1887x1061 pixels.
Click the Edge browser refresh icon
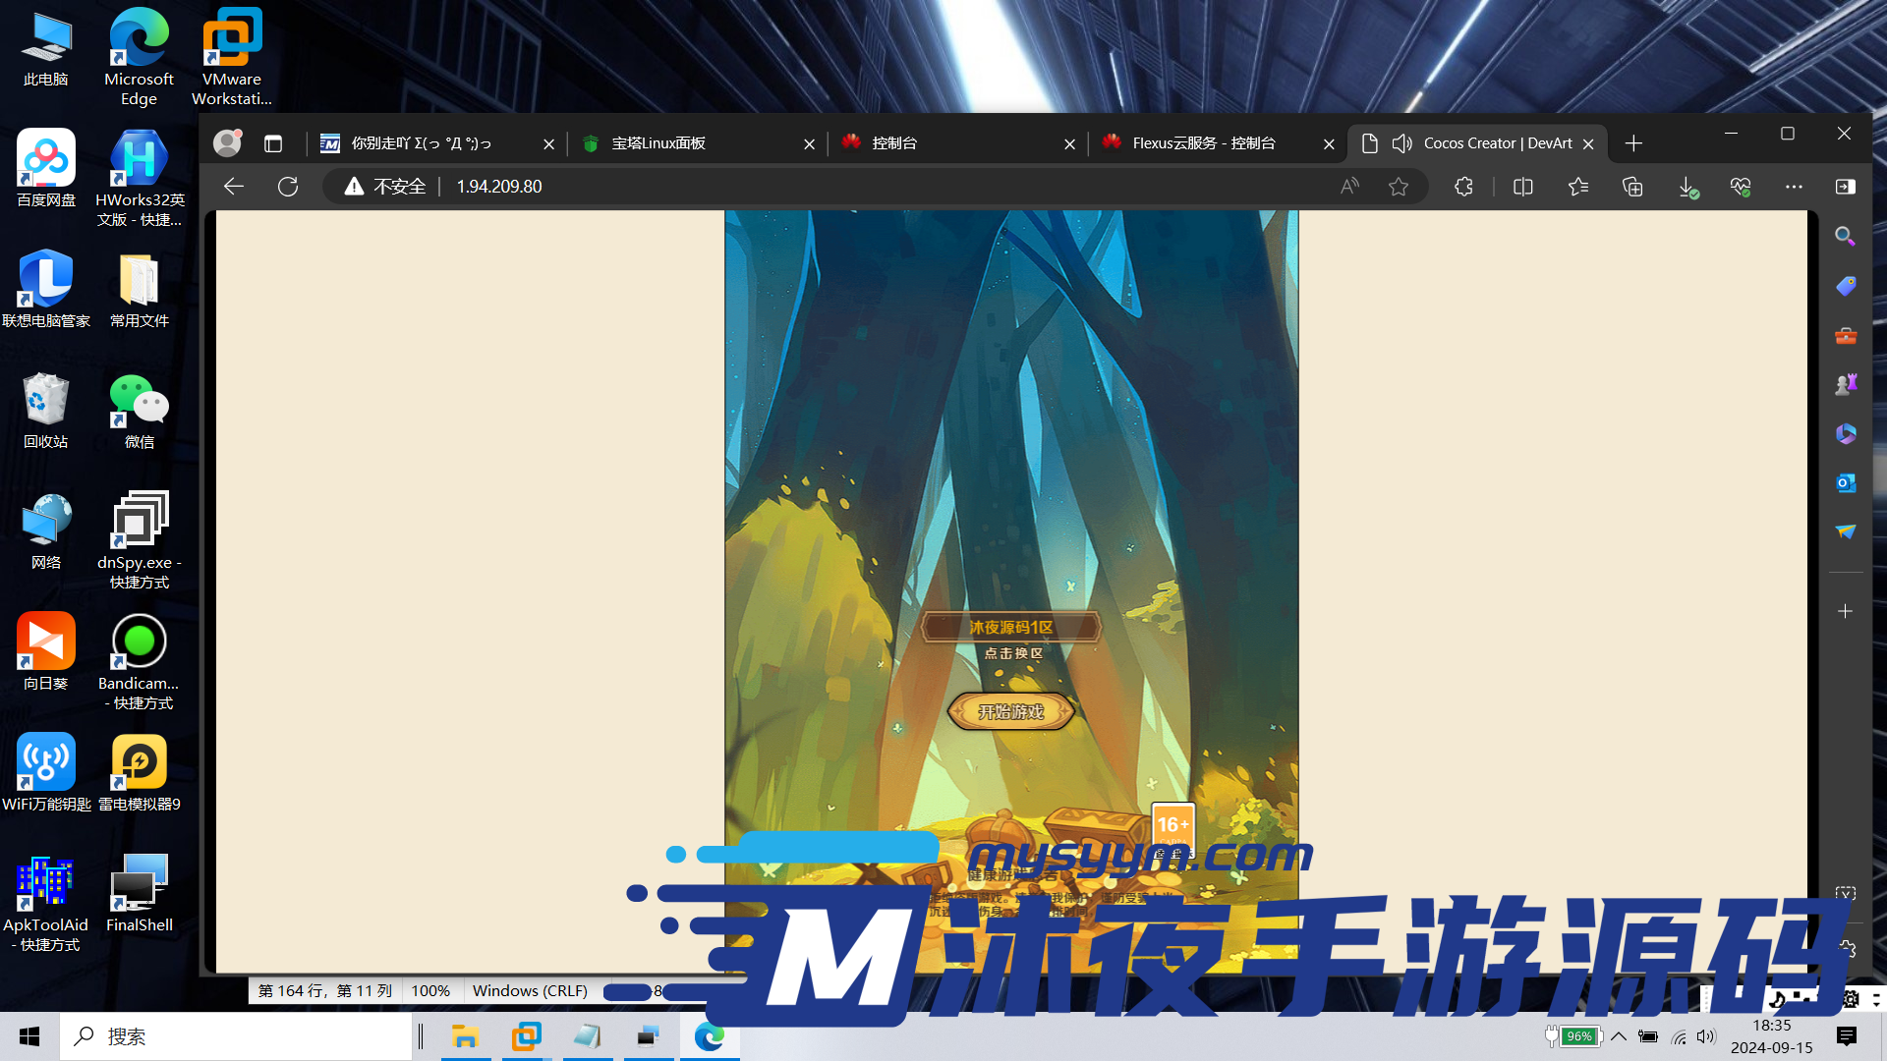click(288, 187)
